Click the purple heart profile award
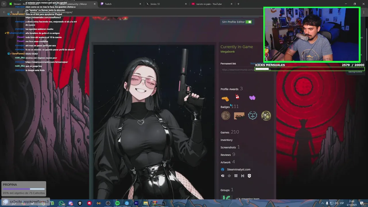The image size is (368, 207). point(252,98)
